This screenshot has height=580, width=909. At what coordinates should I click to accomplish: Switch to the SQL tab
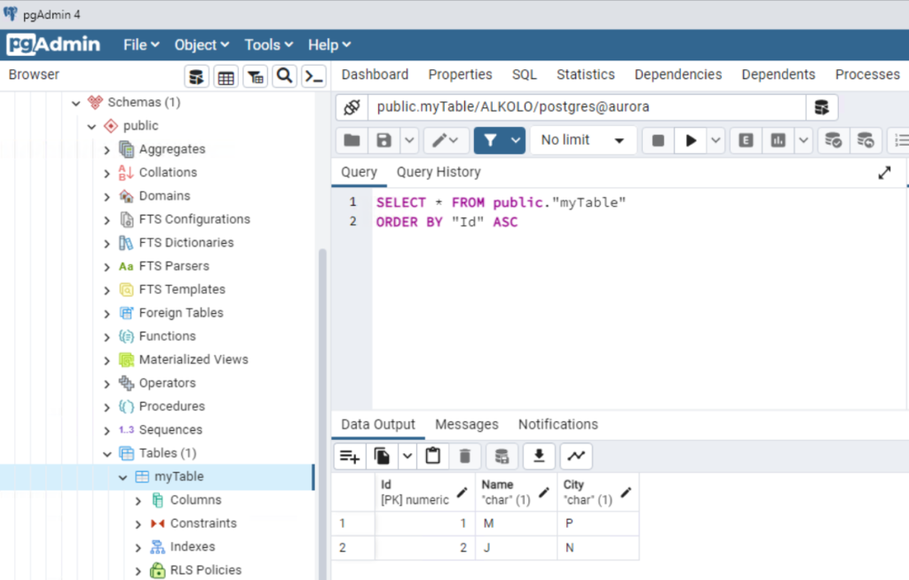[x=524, y=74]
